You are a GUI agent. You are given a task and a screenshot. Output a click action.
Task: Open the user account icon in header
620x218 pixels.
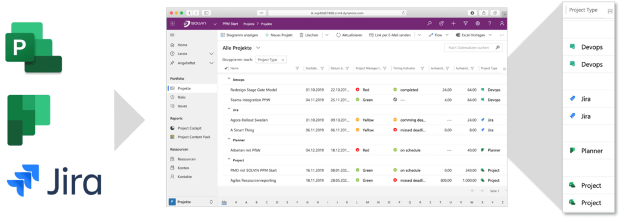(502, 24)
